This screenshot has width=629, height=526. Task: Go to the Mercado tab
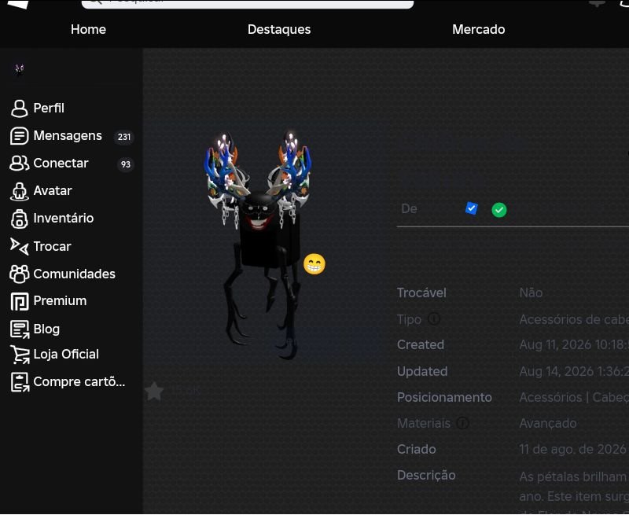click(x=479, y=29)
